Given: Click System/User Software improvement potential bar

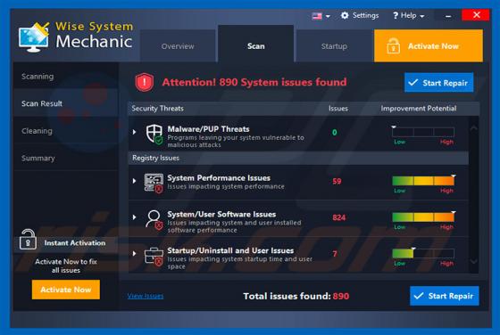Looking at the screenshot, I should click(x=423, y=217).
